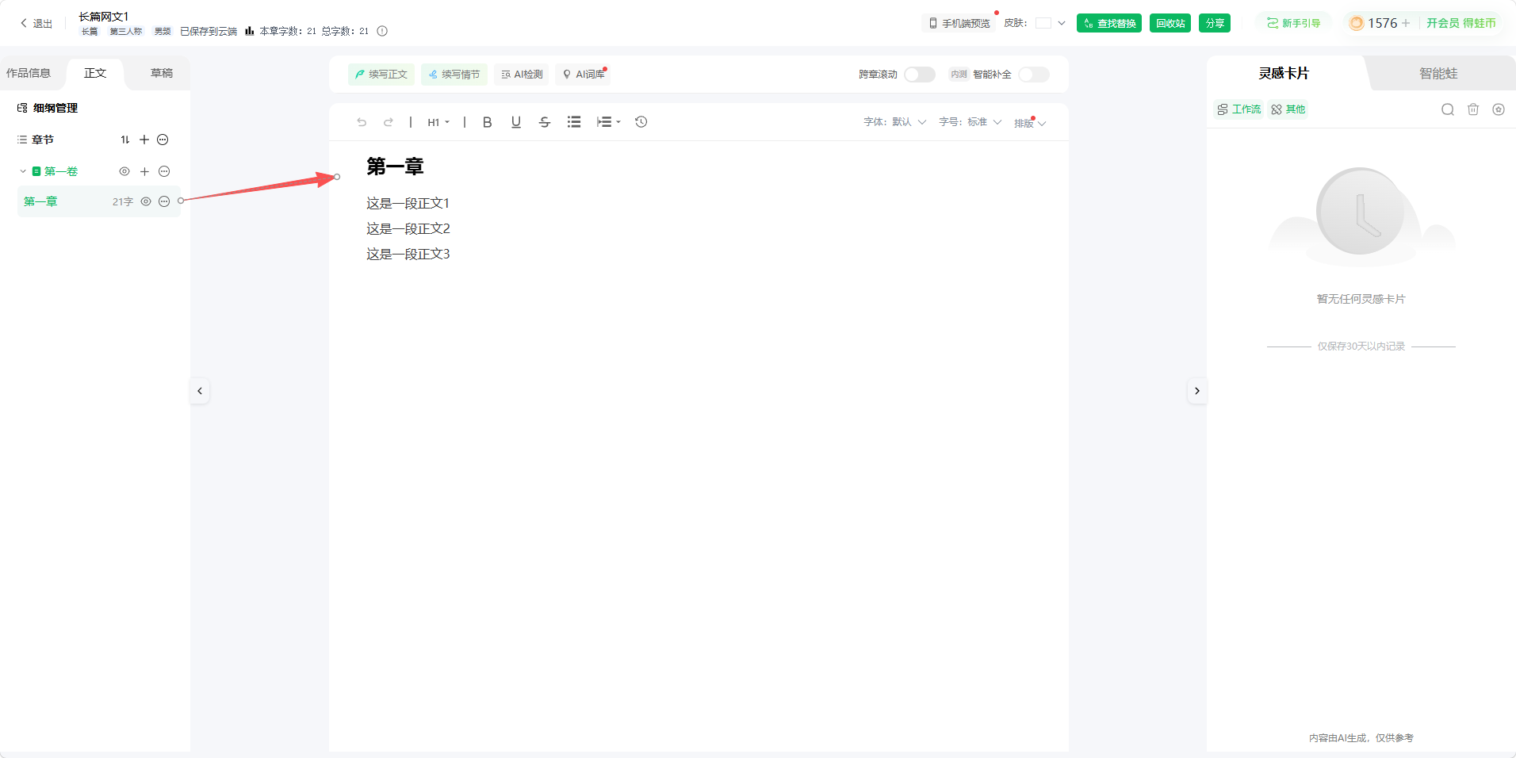The image size is (1516, 758).
Task: Collapse the left sidebar panel
Action: coord(200,391)
